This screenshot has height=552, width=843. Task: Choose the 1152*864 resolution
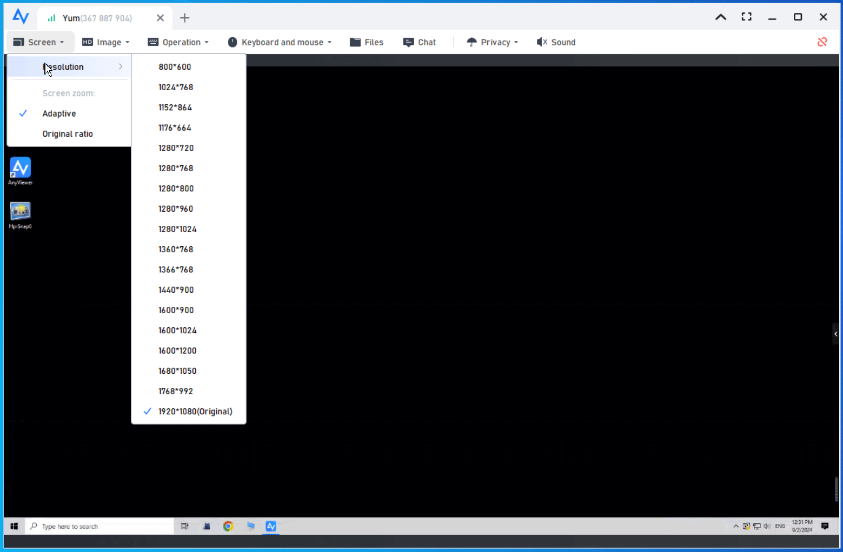tap(189, 107)
